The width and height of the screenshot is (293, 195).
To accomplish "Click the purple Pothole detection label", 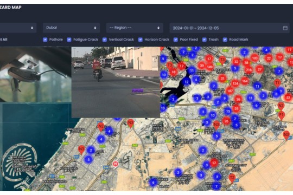I will [x=137, y=91].
